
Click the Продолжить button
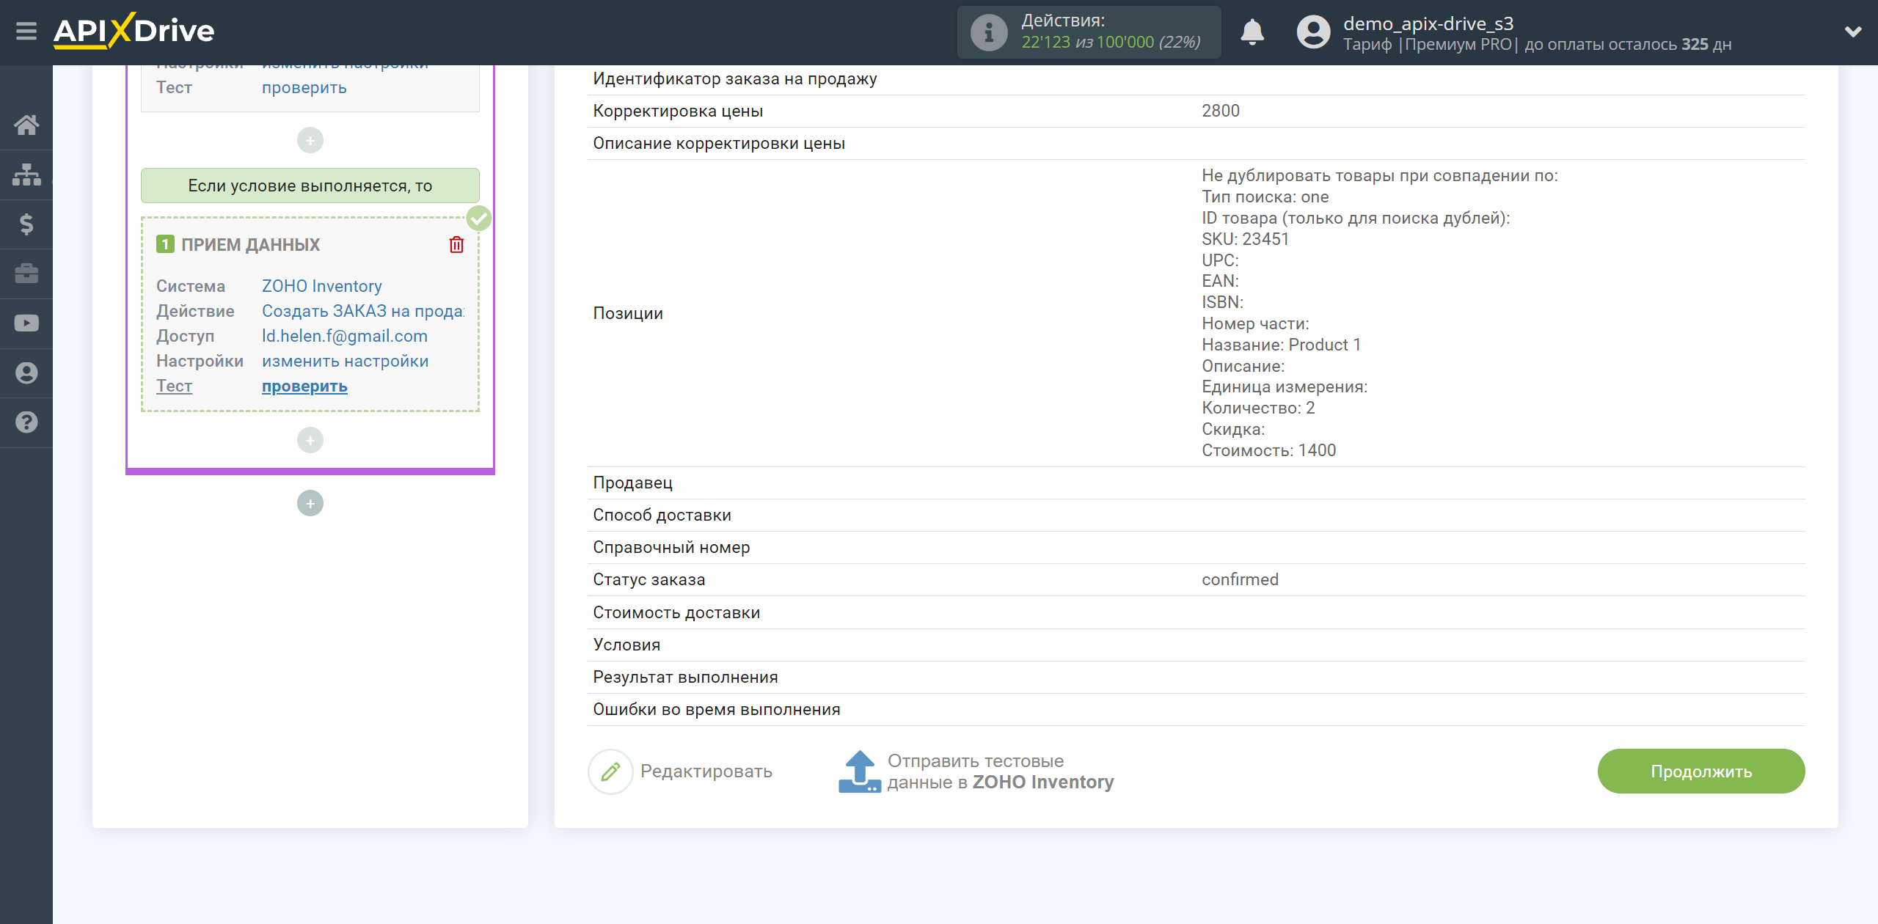point(1701,771)
